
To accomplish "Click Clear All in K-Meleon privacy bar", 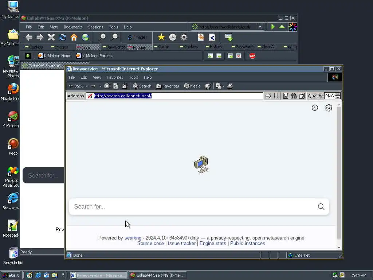I will click(266, 47).
